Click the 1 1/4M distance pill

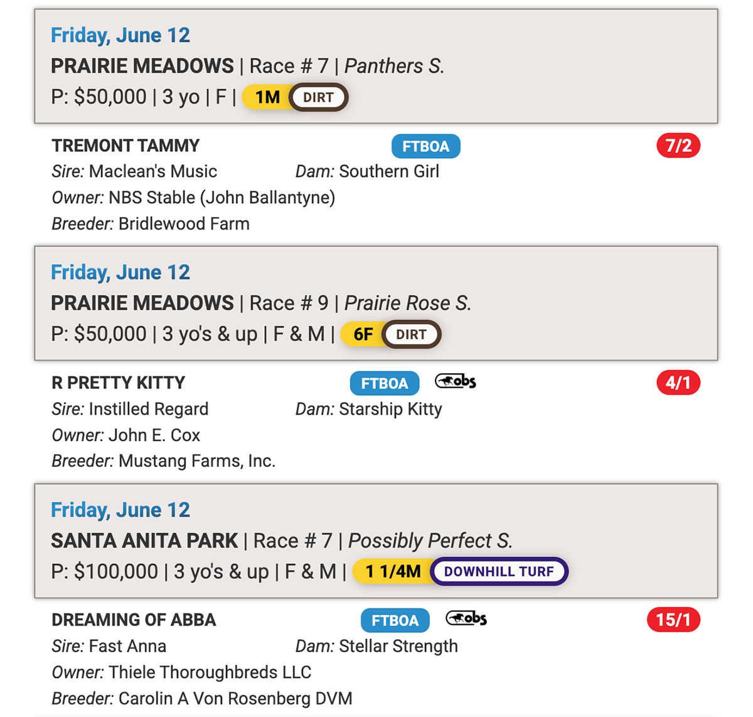pos(392,571)
